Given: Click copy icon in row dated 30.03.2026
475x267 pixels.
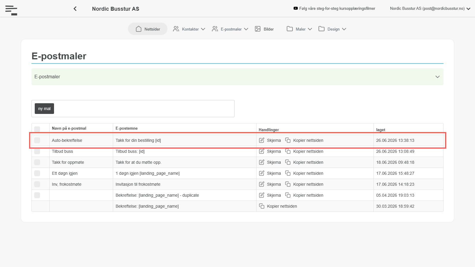Looking at the screenshot, I should pos(262,206).
